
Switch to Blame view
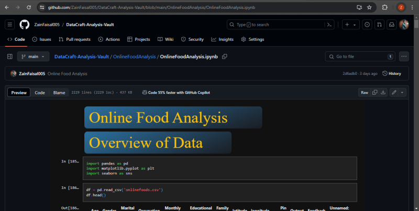coord(59,93)
